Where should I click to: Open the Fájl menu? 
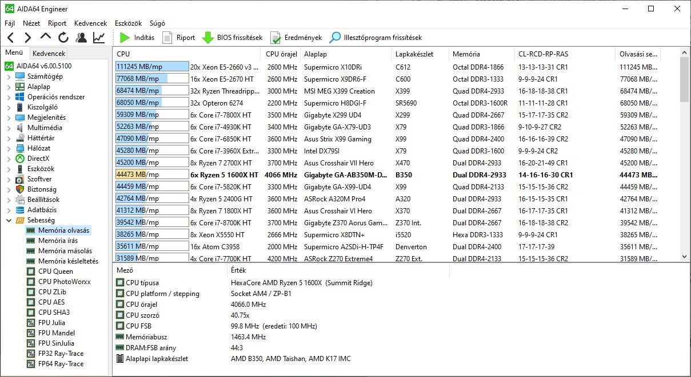coord(10,23)
